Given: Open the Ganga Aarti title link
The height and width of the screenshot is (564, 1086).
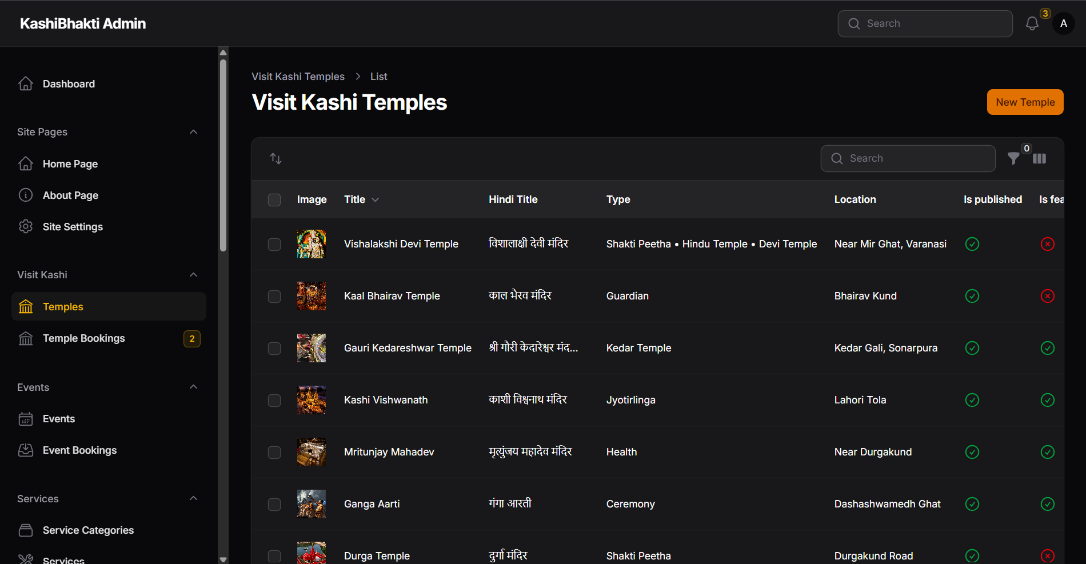Looking at the screenshot, I should pos(372,504).
